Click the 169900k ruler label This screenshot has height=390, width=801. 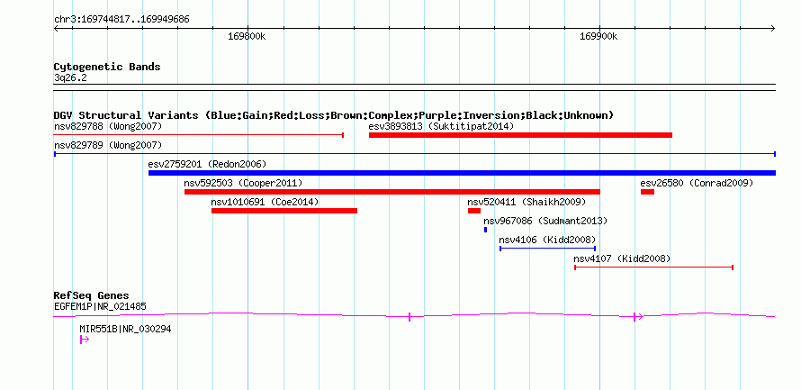(598, 36)
